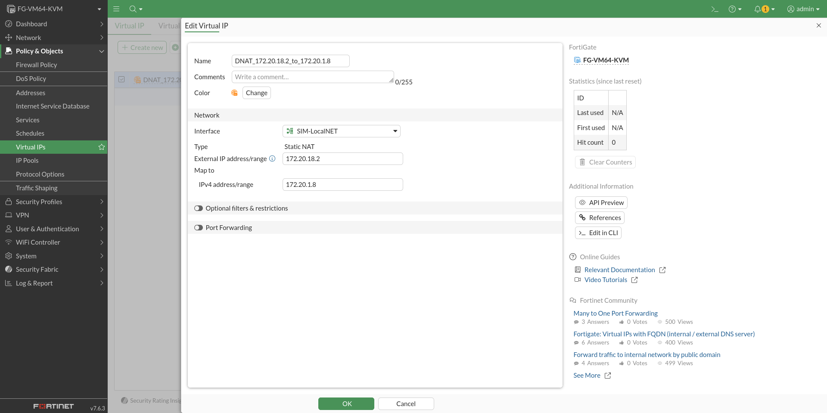This screenshot has width=827, height=413.
Task: Click the System gear icon in sidebar
Action: pos(9,256)
